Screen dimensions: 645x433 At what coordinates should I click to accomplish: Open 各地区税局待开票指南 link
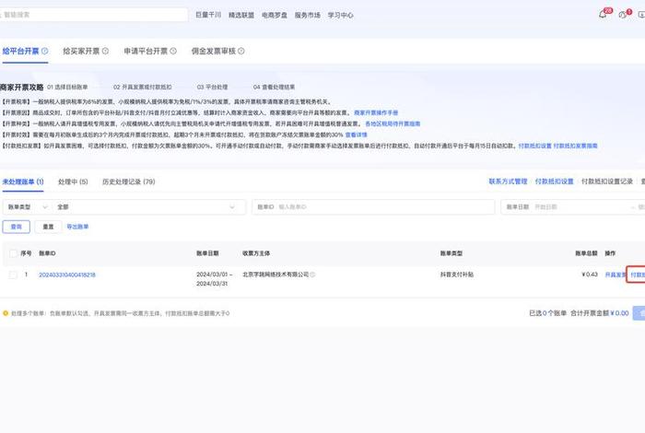click(x=393, y=123)
